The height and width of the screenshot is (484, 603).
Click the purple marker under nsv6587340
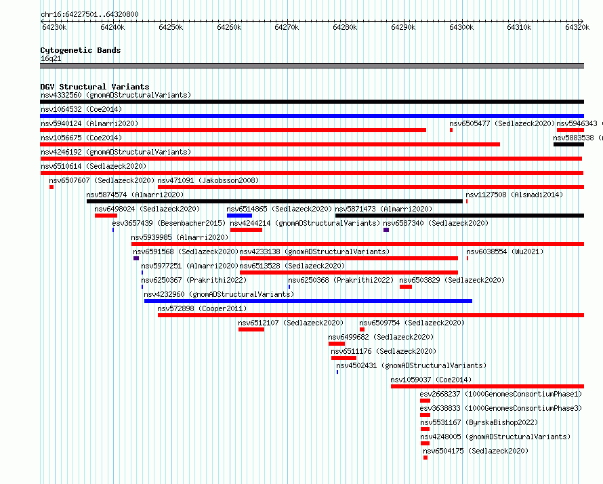(x=386, y=230)
